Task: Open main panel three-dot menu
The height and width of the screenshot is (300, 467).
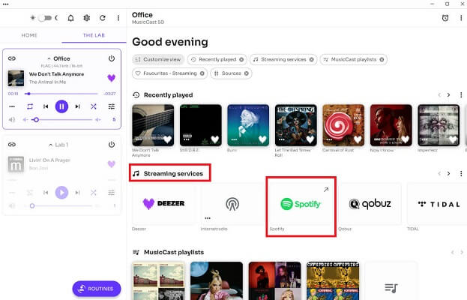Action: click(x=461, y=18)
